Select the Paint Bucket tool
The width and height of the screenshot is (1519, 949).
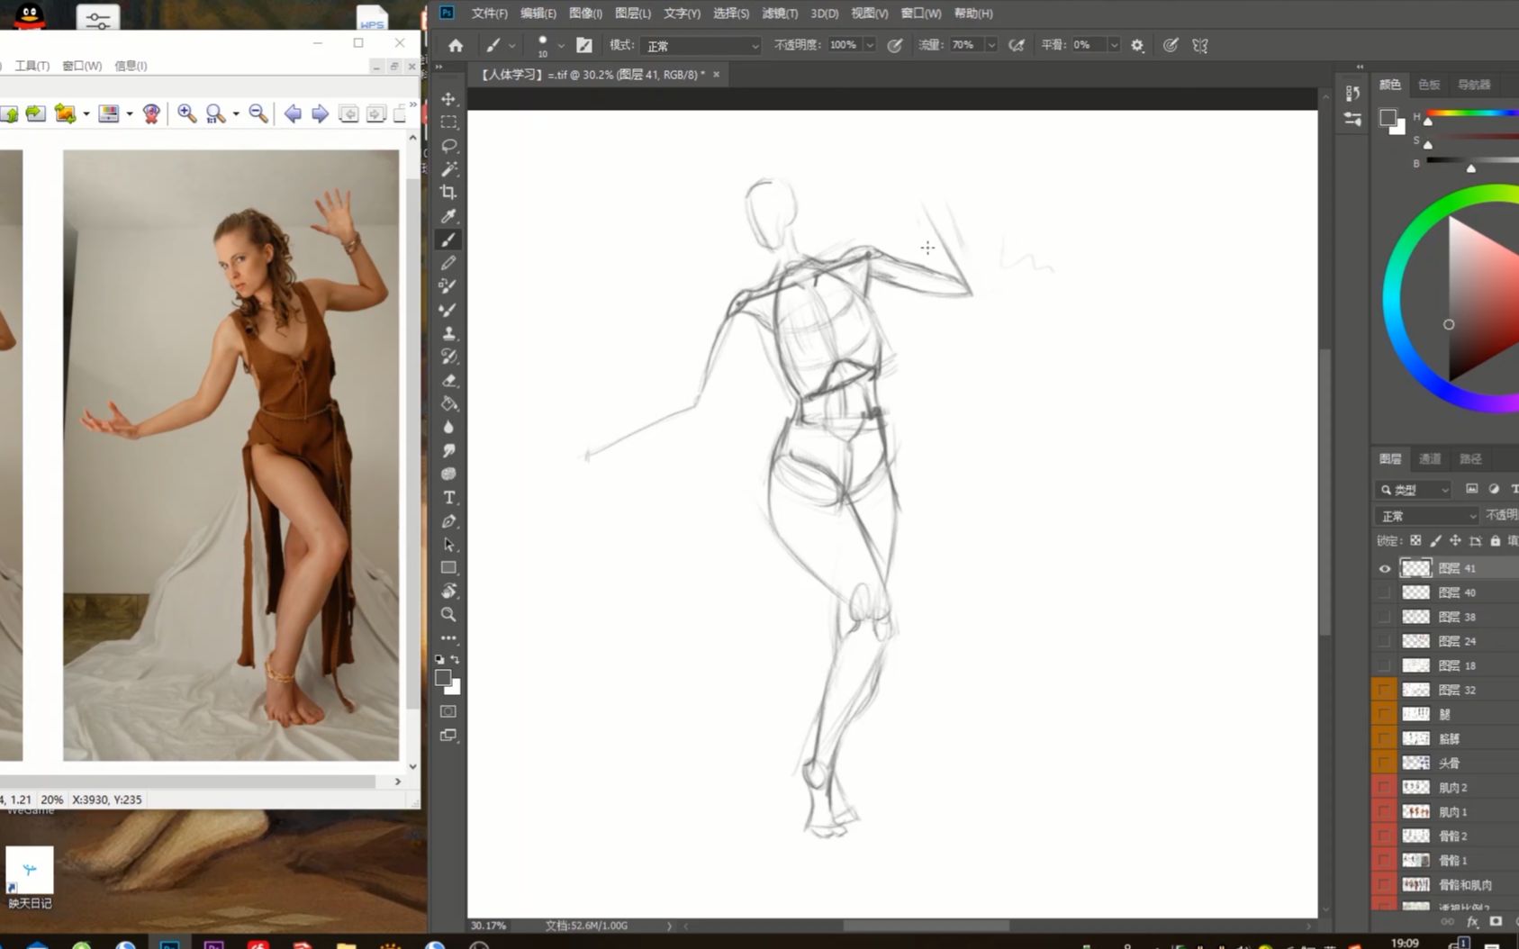coord(448,403)
